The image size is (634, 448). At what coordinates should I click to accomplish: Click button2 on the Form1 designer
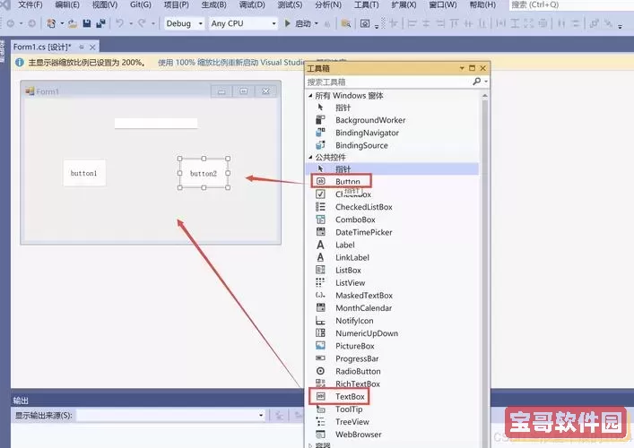coord(204,173)
